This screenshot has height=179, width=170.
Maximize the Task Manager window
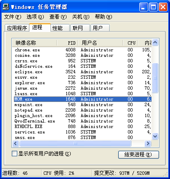pos(153,7)
